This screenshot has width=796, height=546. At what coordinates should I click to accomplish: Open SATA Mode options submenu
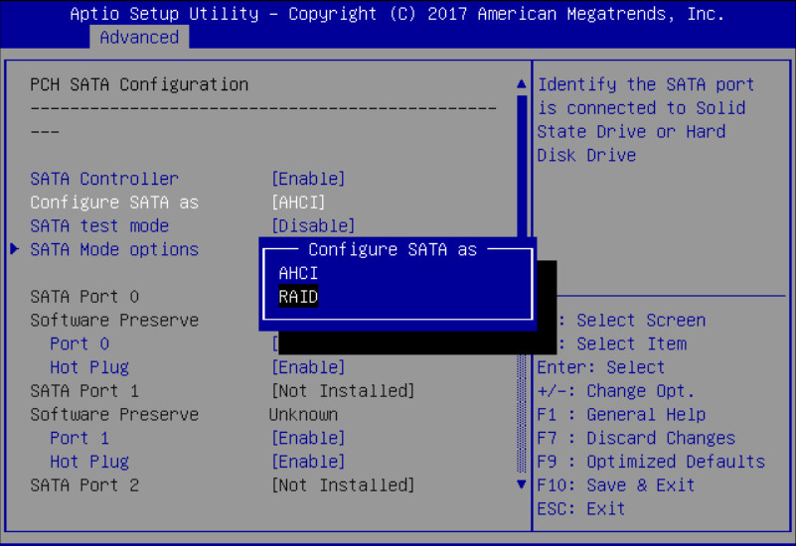point(114,249)
